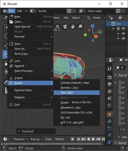The image size is (128, 151).
Task: Open the Tool properties tab
Action: [110, 68]
